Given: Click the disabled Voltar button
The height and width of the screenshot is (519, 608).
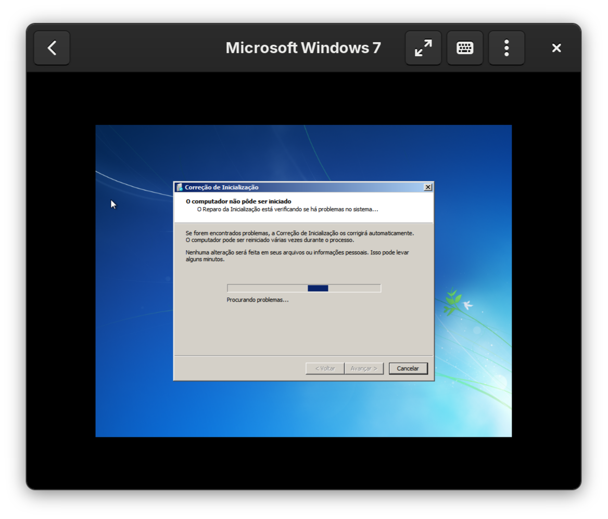Looking at the screenshot, I should coord(325,368).
